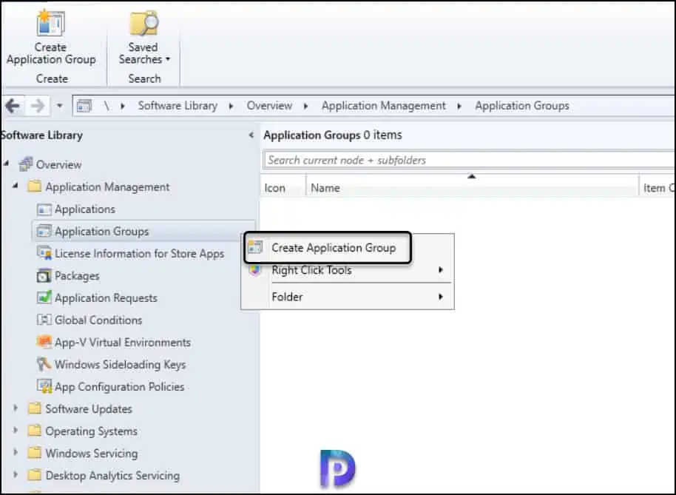676x495 pixels.
Task: Click the breadcrumb root console icon
Action: click(84, 106)
